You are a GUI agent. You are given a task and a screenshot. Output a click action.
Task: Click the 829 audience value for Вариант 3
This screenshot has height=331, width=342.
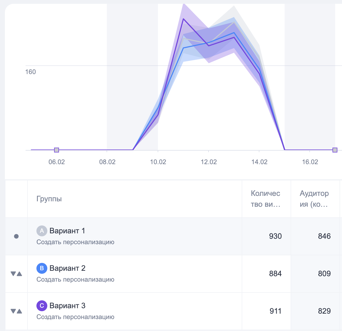[x=324, y=311]
